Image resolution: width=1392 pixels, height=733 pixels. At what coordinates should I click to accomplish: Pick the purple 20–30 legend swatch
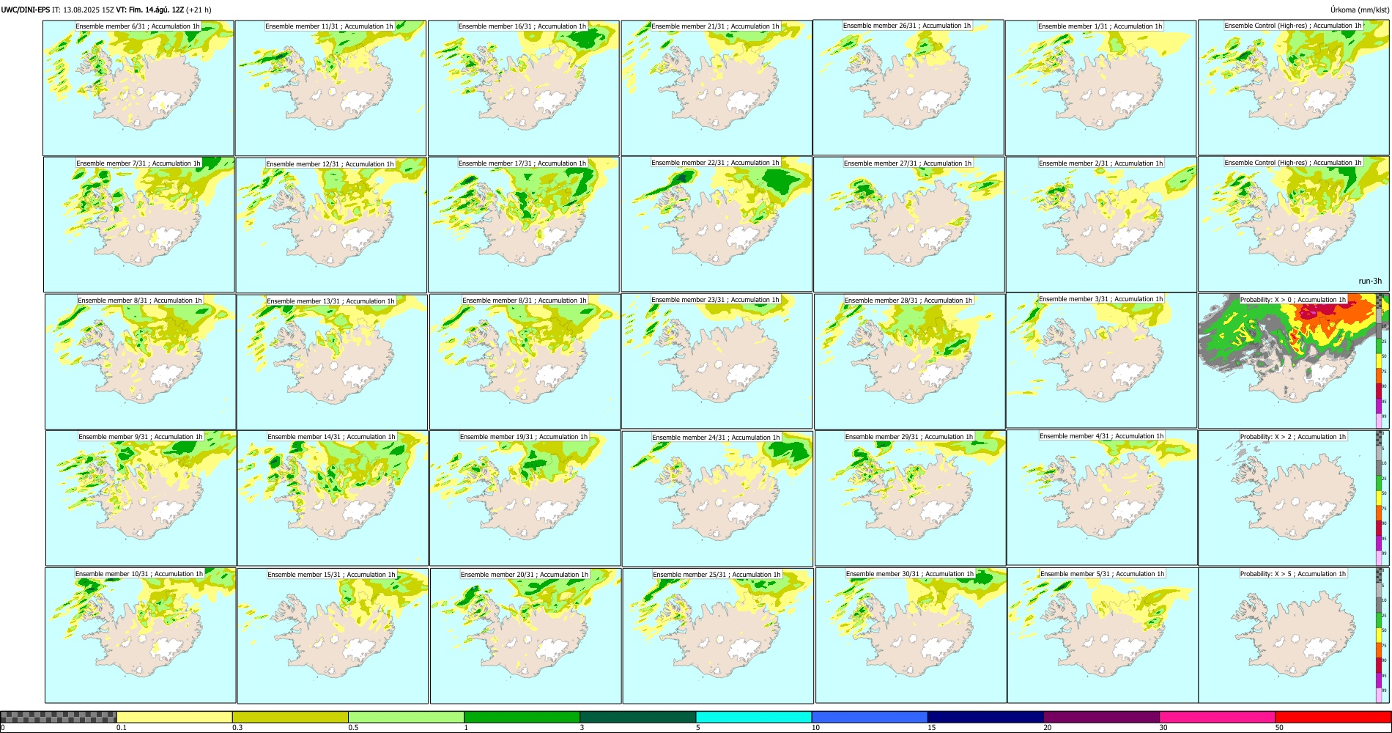tap(1101, 717)
